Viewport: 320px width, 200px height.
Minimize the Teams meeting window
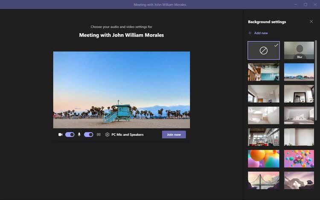coord(296,5)
